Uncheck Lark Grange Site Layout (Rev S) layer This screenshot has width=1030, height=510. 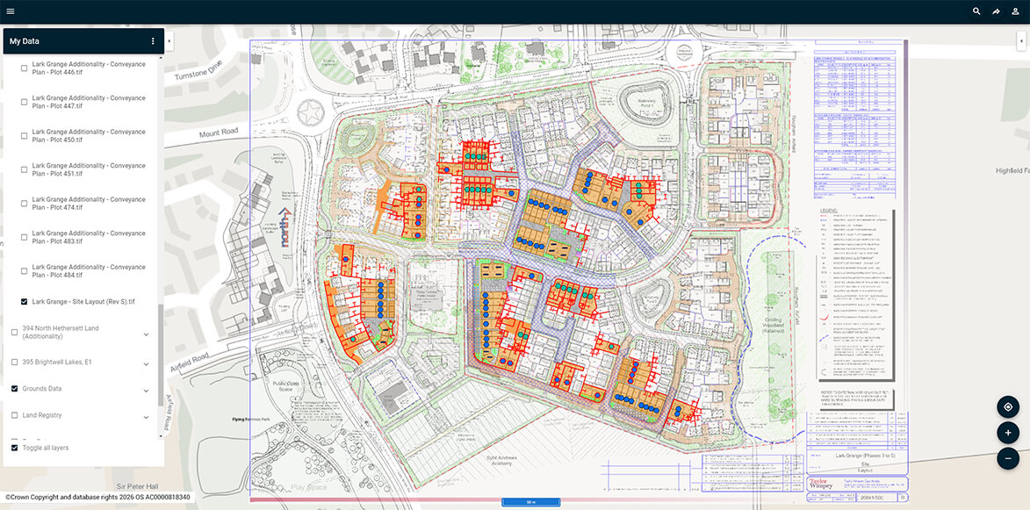pyautogui.click(x=24, y=301)
